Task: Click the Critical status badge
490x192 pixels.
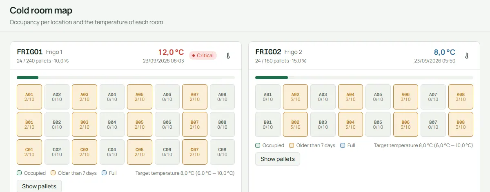Action: [x=203, y=56]
